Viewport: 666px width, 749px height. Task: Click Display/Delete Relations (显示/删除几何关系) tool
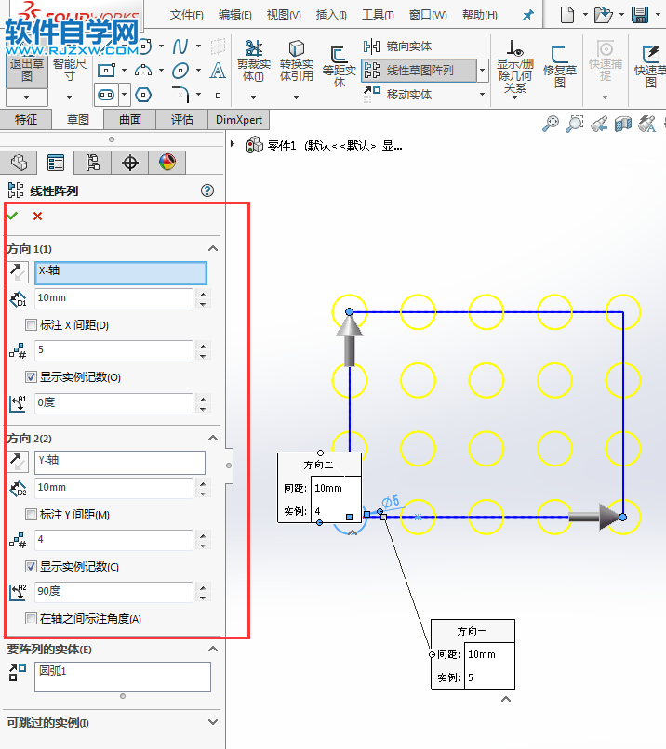click(x=515, y=67)
